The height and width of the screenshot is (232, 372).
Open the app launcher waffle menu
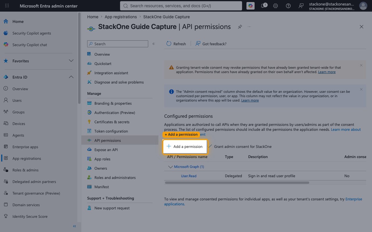tap(7, 6)
